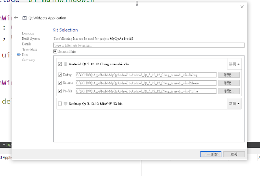Screen dimensions: 260x176
Task: Uncheck the Release build configuration
Action: [x=60, y=83]
